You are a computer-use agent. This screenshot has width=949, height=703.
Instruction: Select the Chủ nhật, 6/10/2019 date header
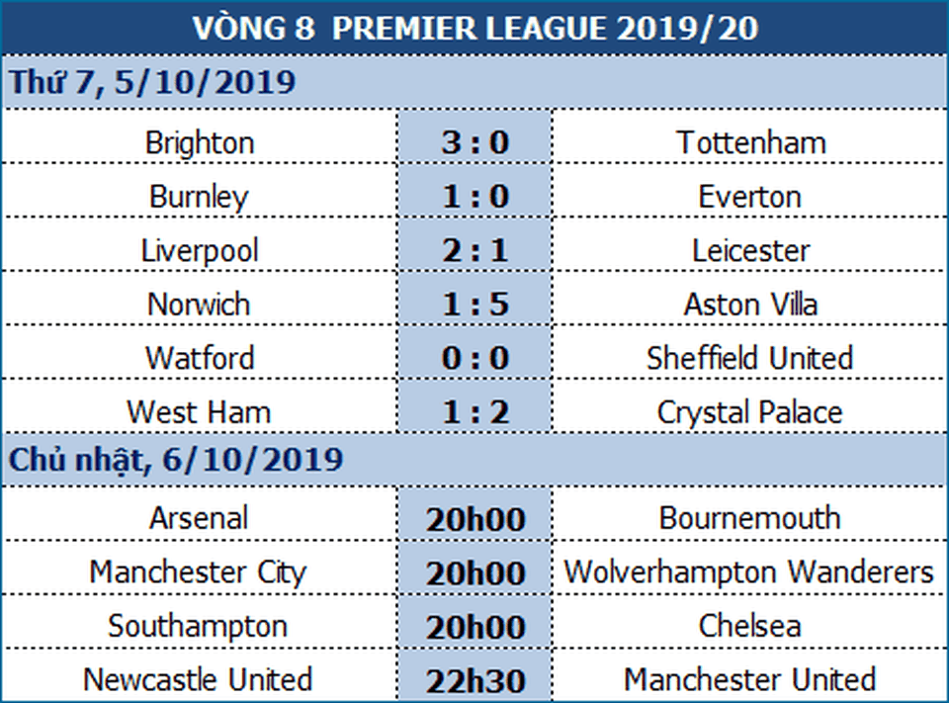point(177,460)
